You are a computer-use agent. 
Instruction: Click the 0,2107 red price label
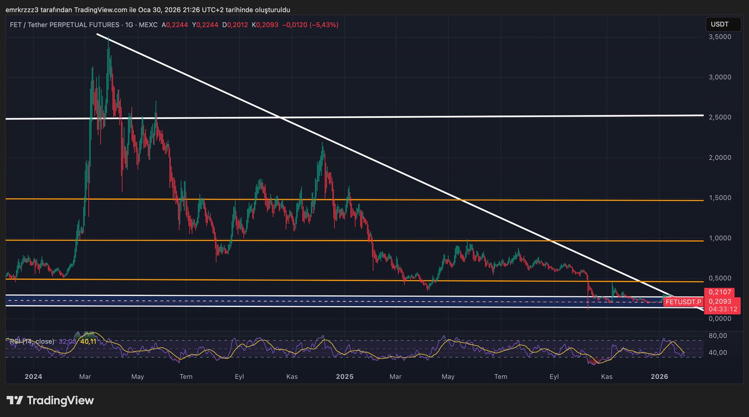click(719, 292)
